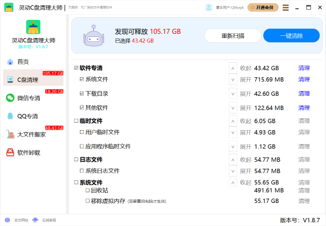Check the 回收站 checkbox
The height and width of the screenshot is (226, 326).
(87, 190)
